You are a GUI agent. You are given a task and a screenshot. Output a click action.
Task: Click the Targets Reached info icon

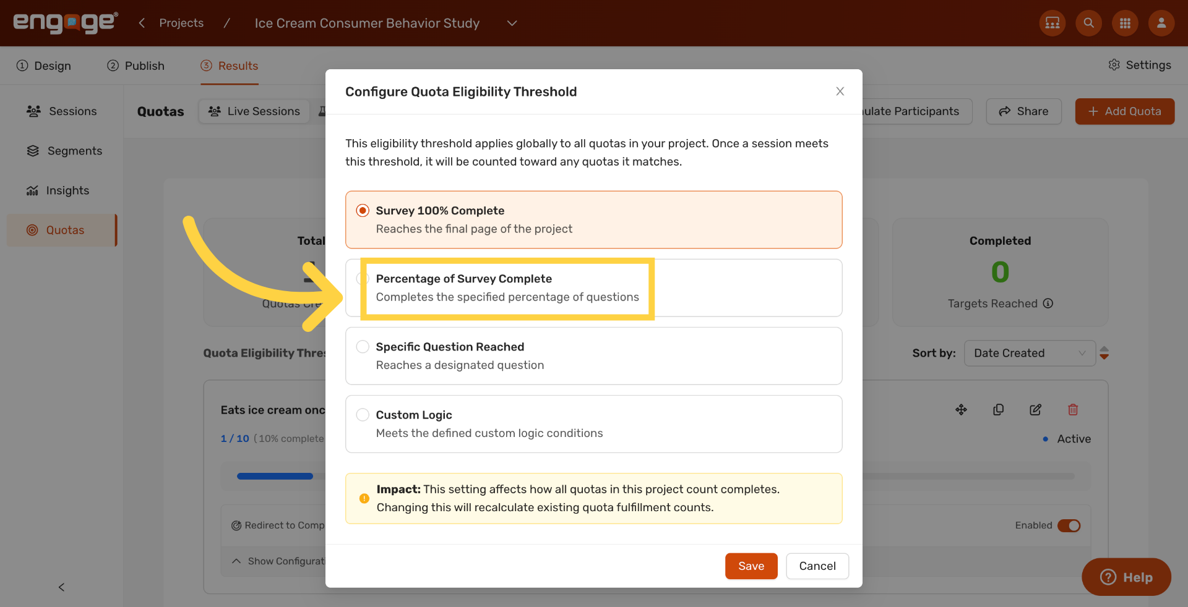click(1048, 303)
